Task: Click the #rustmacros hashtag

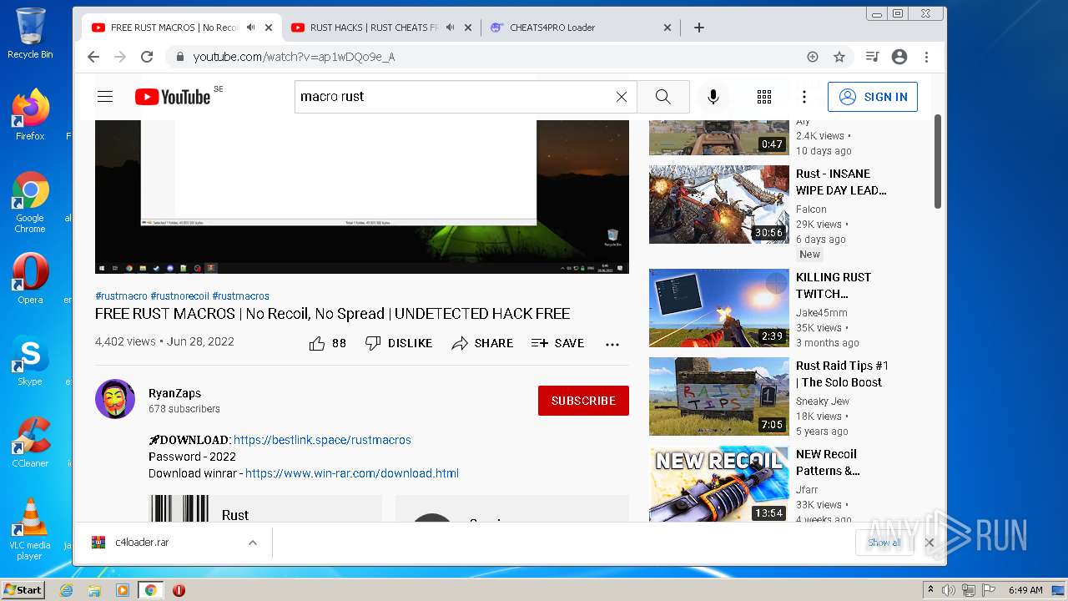Action: [x=240, y=296]
